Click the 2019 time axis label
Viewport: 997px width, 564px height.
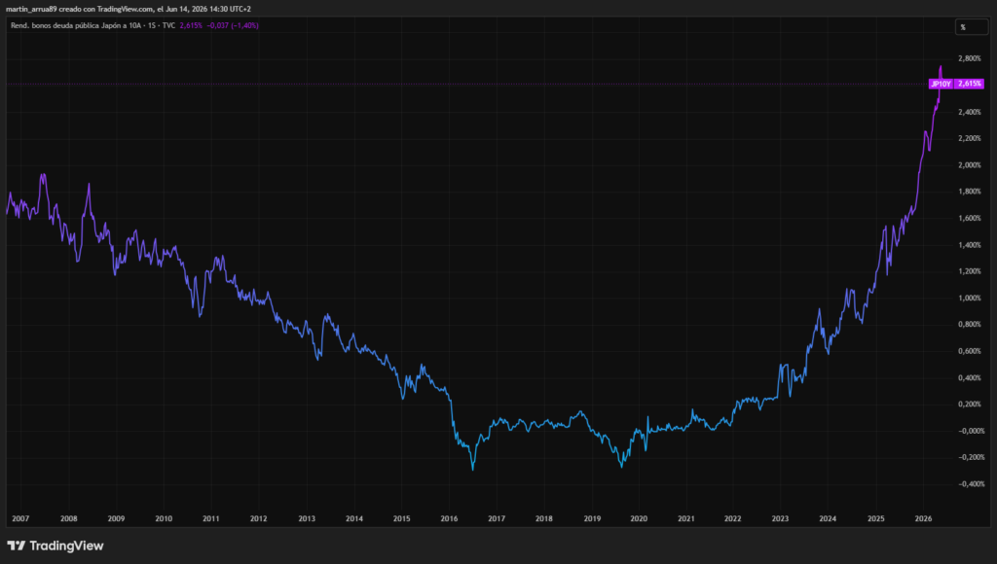592,519
